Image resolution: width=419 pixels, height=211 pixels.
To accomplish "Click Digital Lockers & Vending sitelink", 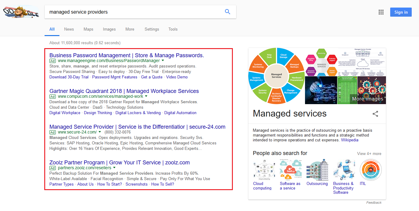I will click(138, 113).
